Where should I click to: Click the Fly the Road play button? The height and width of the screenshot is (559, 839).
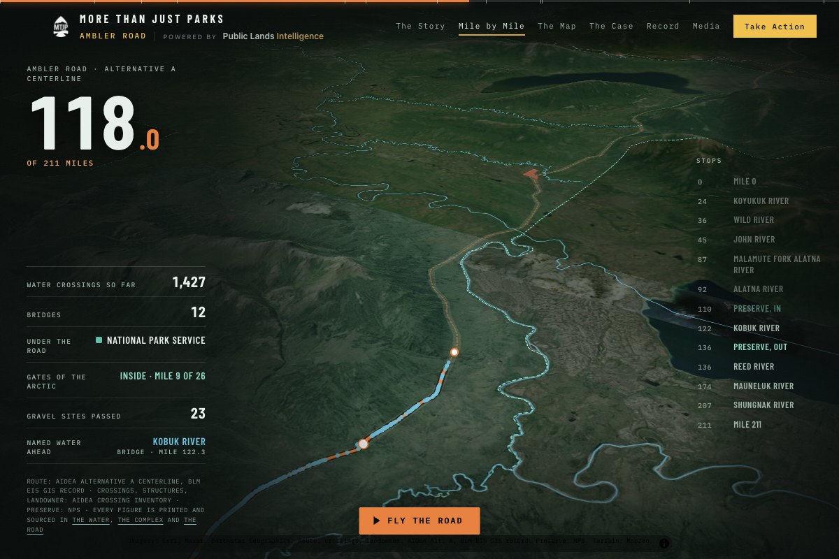419,521
